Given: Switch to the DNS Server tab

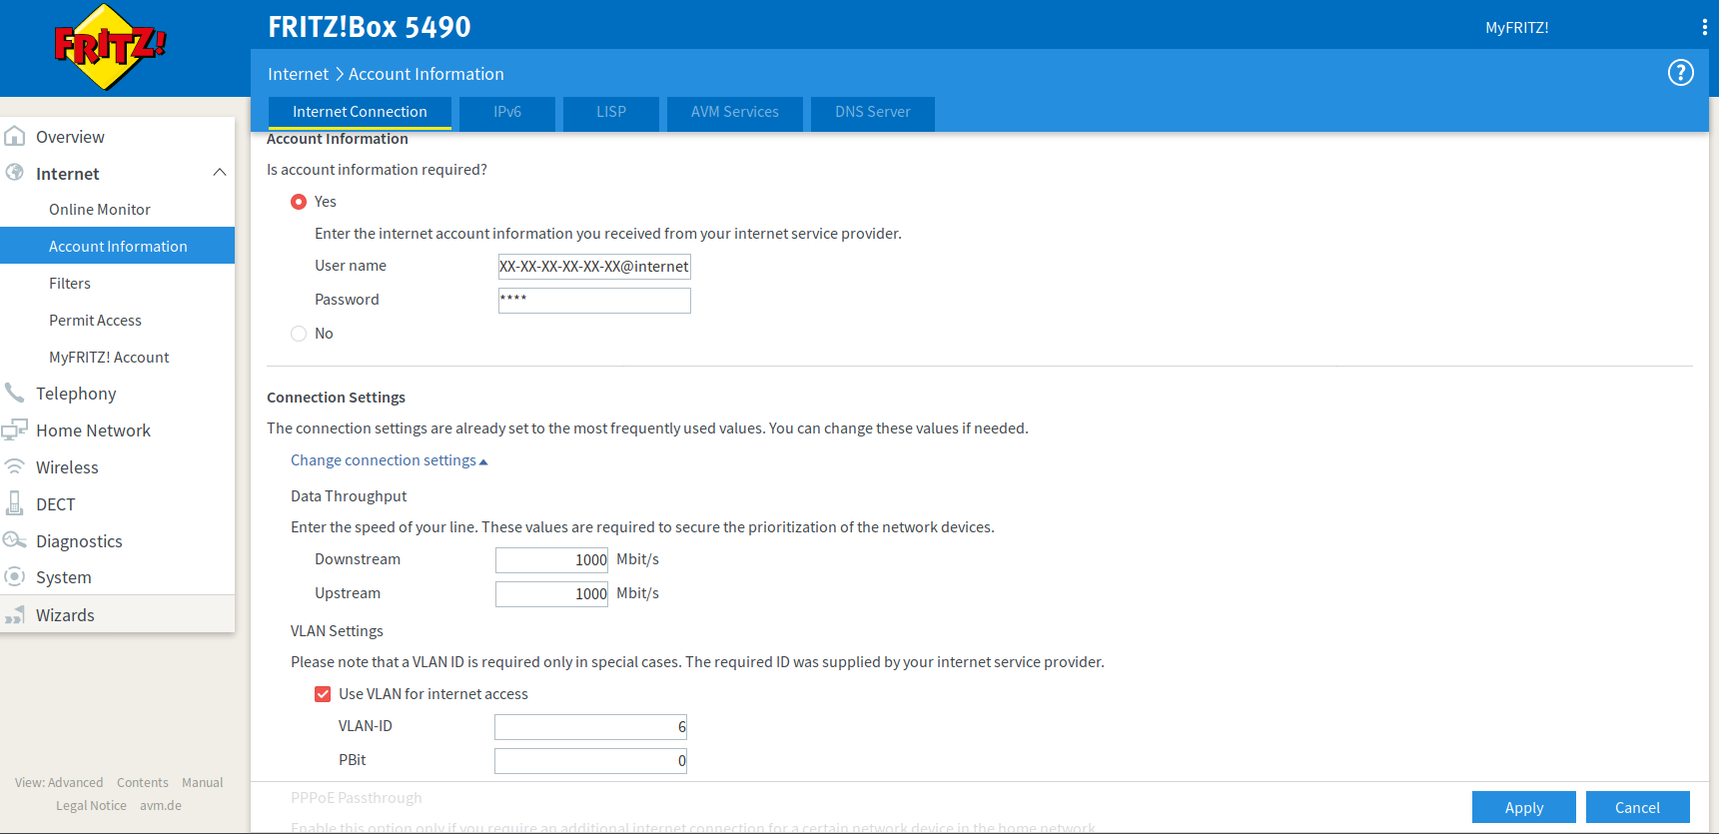Looking at the screenshot, I should tap(873, 112).
